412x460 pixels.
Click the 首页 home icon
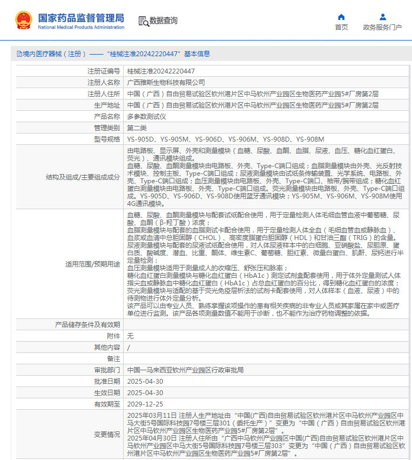point(341,17)
